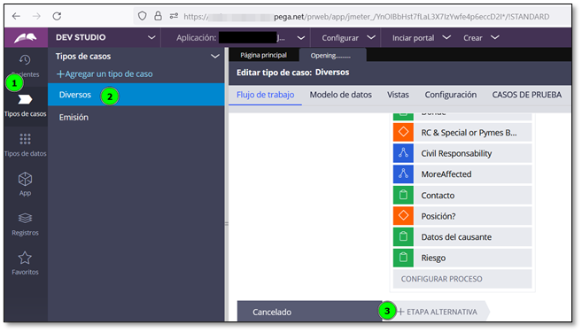
Task: Click orange diamond icon of RC & Special
Action: [403, 132]
